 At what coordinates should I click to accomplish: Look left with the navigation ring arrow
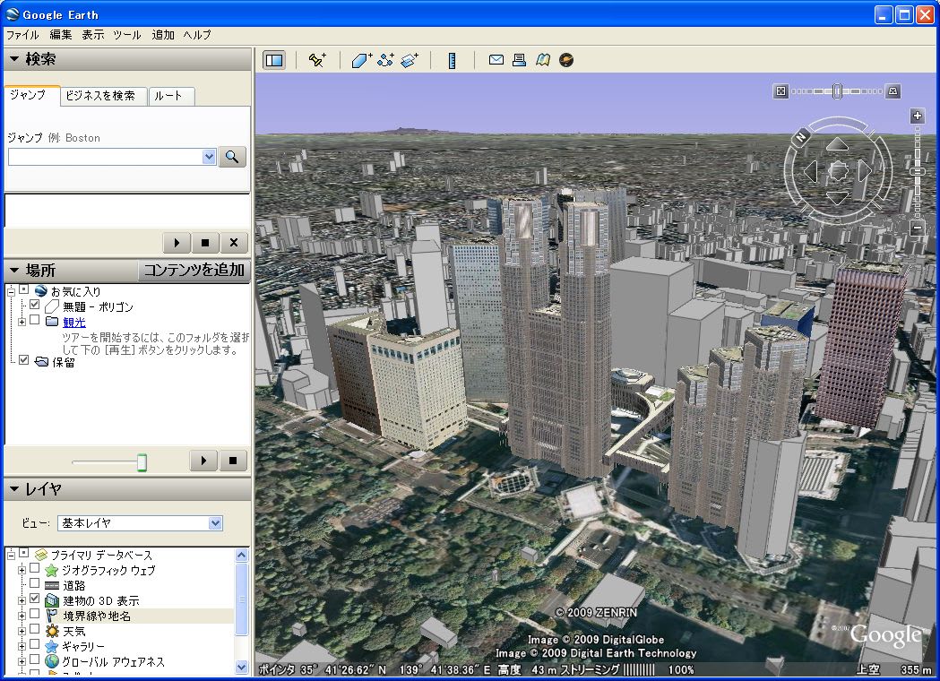click(810, 171)
